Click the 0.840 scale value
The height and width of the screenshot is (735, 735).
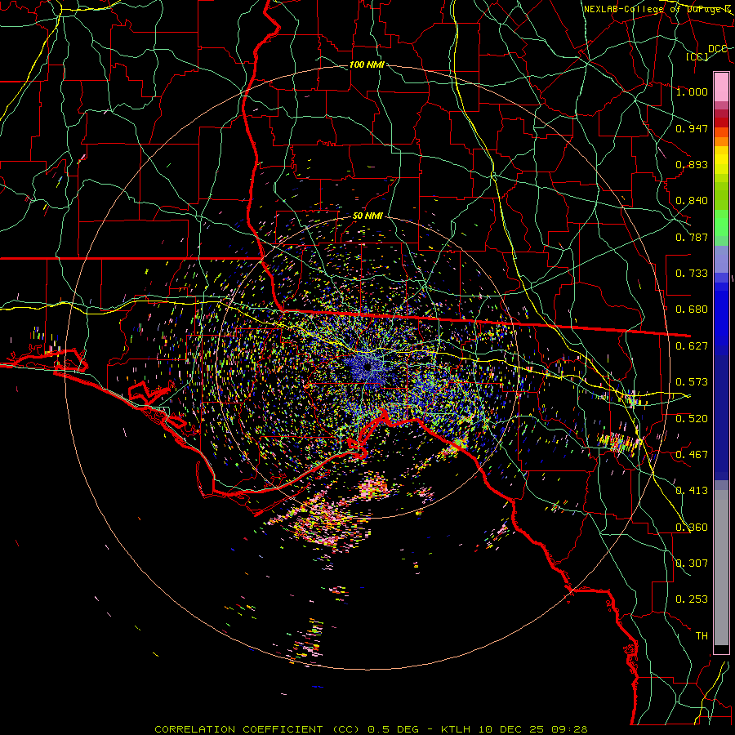(692, 201)
